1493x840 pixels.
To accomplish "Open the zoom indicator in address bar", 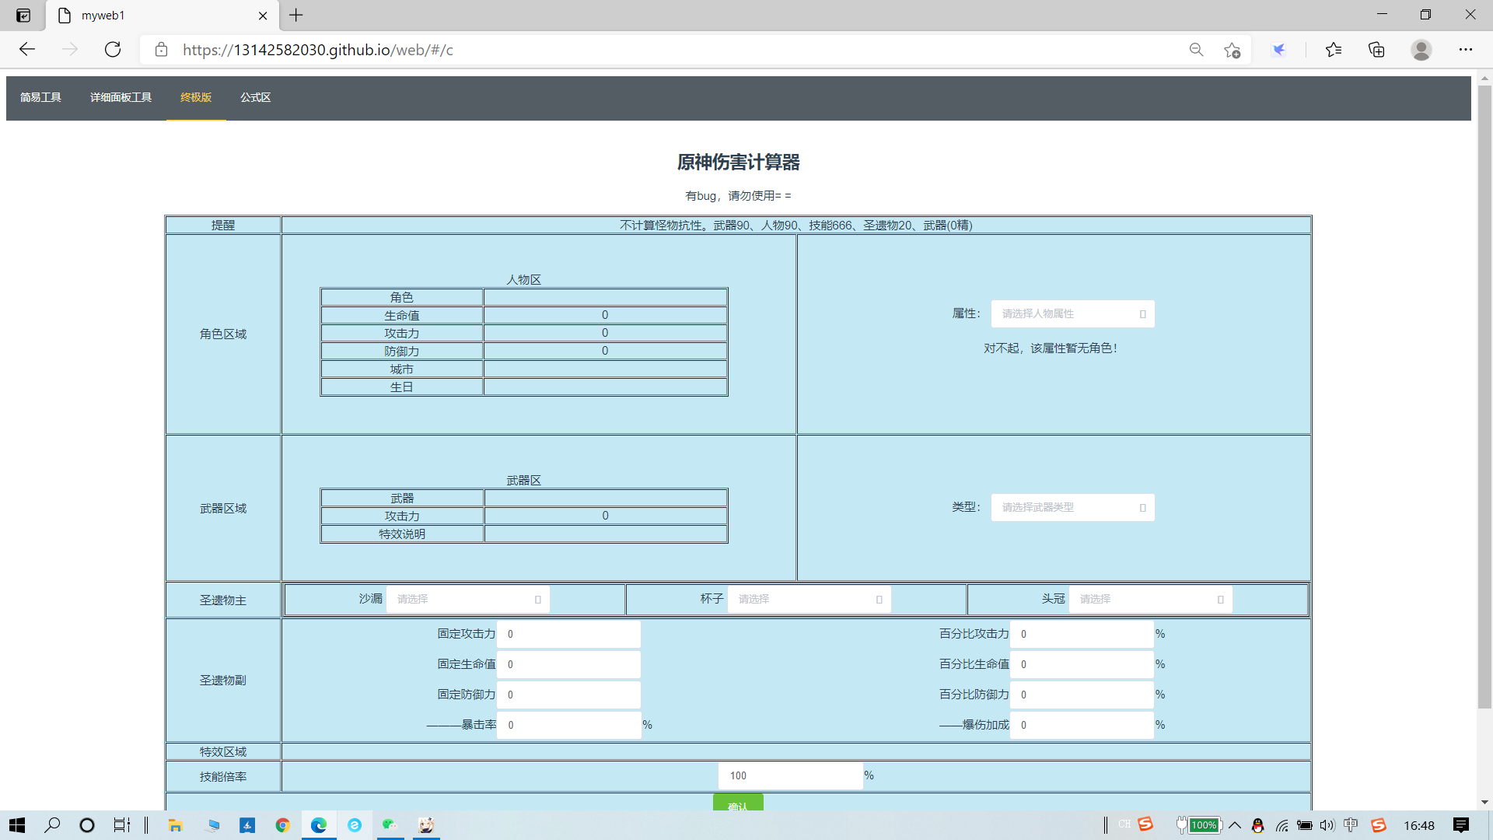I will pyautogui.click(x=1196, y=50).
